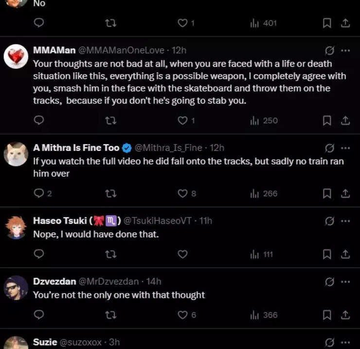Like Haseo Tsuki's reply
Image resolution: width=360 pixels, height=349 pixels.
[x=182, y=254]
